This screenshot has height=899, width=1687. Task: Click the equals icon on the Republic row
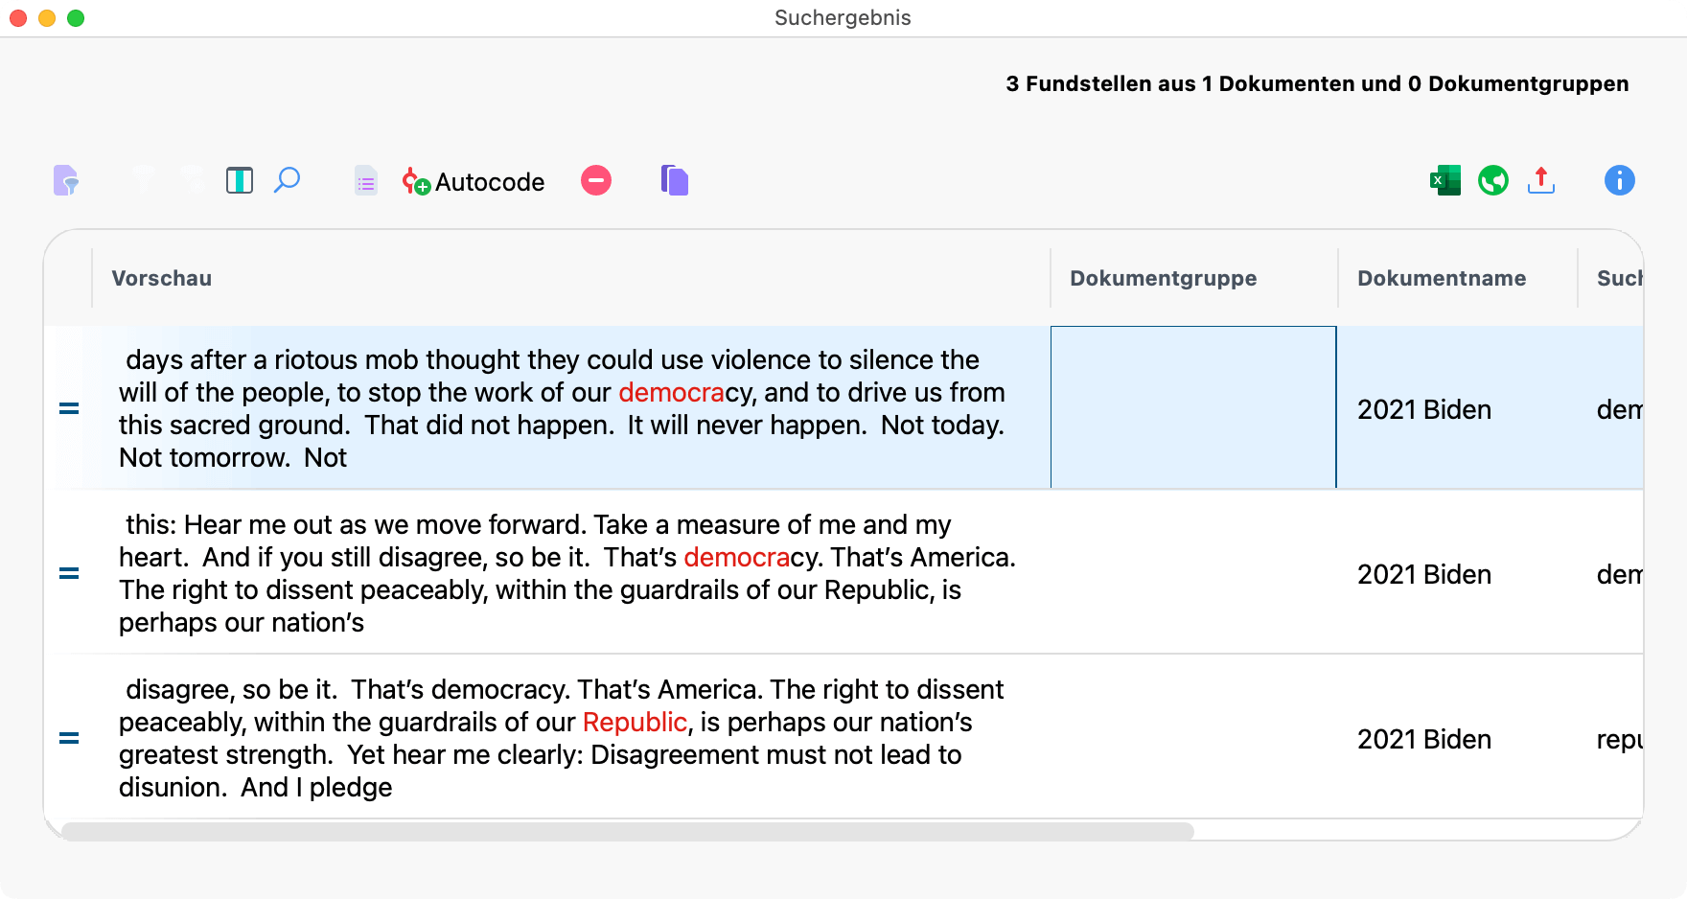click(69, 738)
